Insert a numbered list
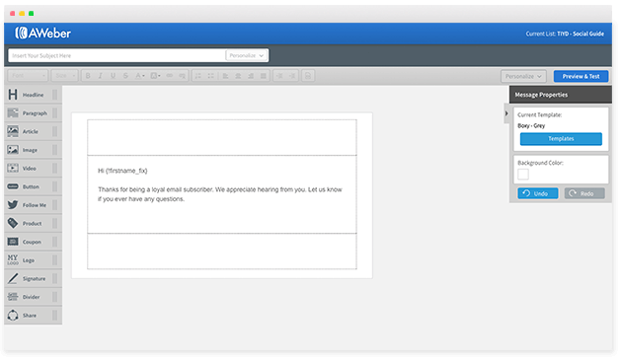 (198, 76)
